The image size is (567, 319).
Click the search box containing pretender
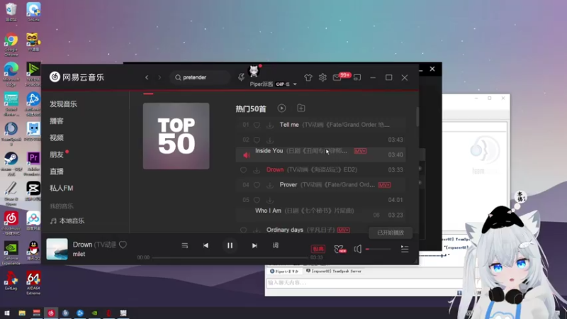click(200, 77)
